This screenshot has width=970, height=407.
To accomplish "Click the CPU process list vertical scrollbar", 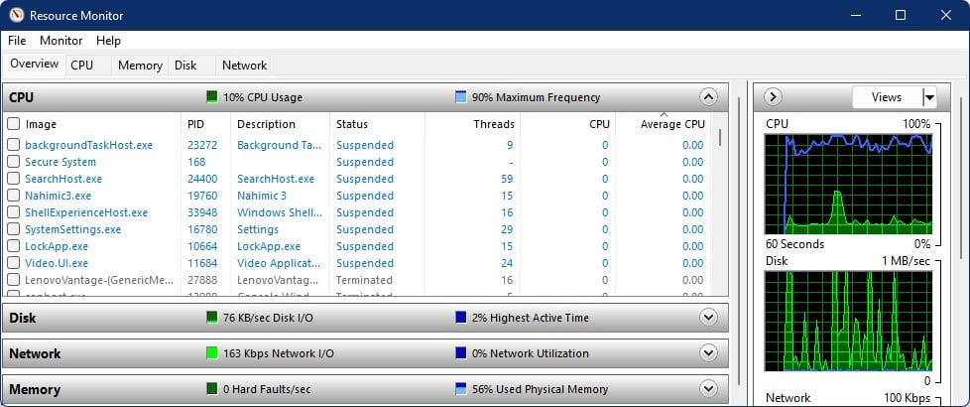I will pos(719,199).
